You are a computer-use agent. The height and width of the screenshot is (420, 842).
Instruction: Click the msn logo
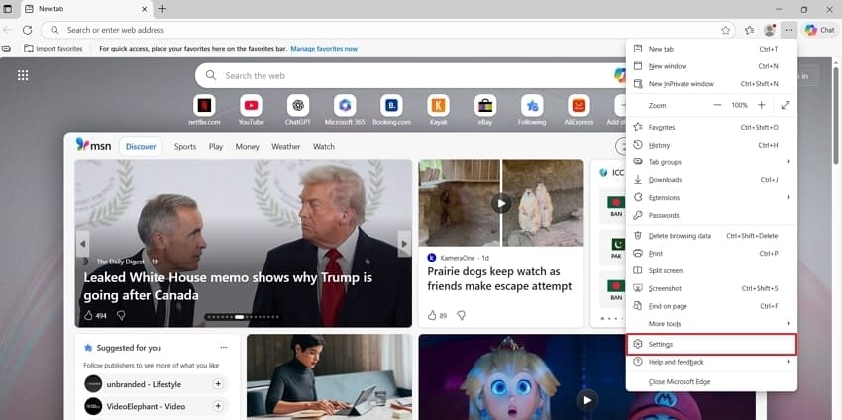pyautogui.click(x=93, y=144)
